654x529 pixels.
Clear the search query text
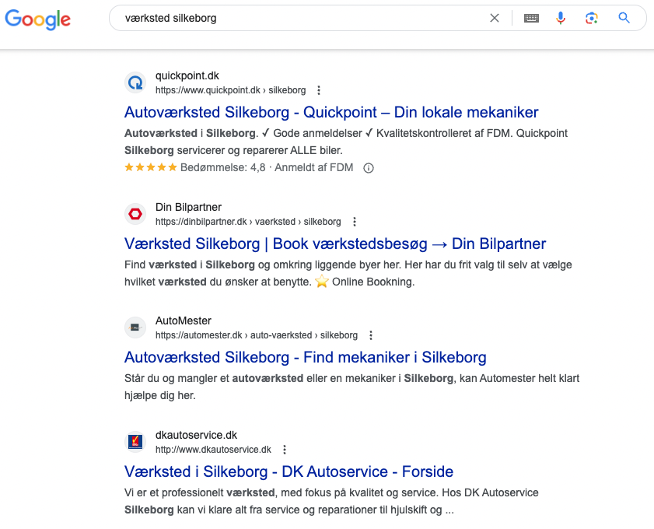click(495, 18)
